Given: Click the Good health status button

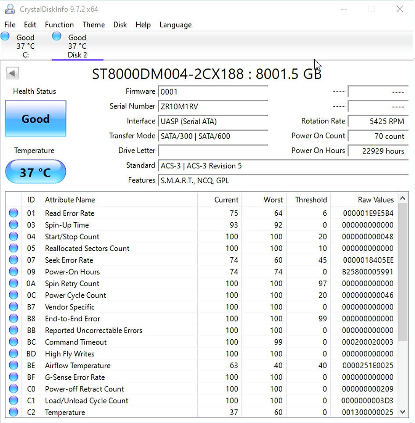Looking at the screenshot, I should click(x=35, y=119).
